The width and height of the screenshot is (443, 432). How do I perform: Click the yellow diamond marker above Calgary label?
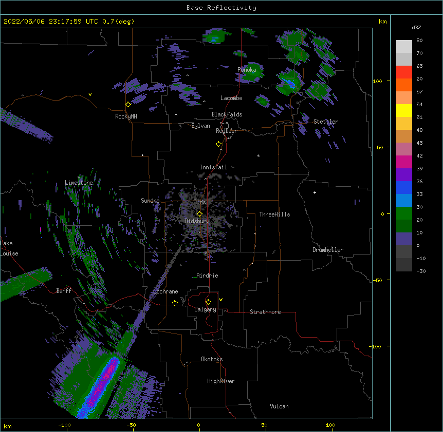(x=208, y=302)
